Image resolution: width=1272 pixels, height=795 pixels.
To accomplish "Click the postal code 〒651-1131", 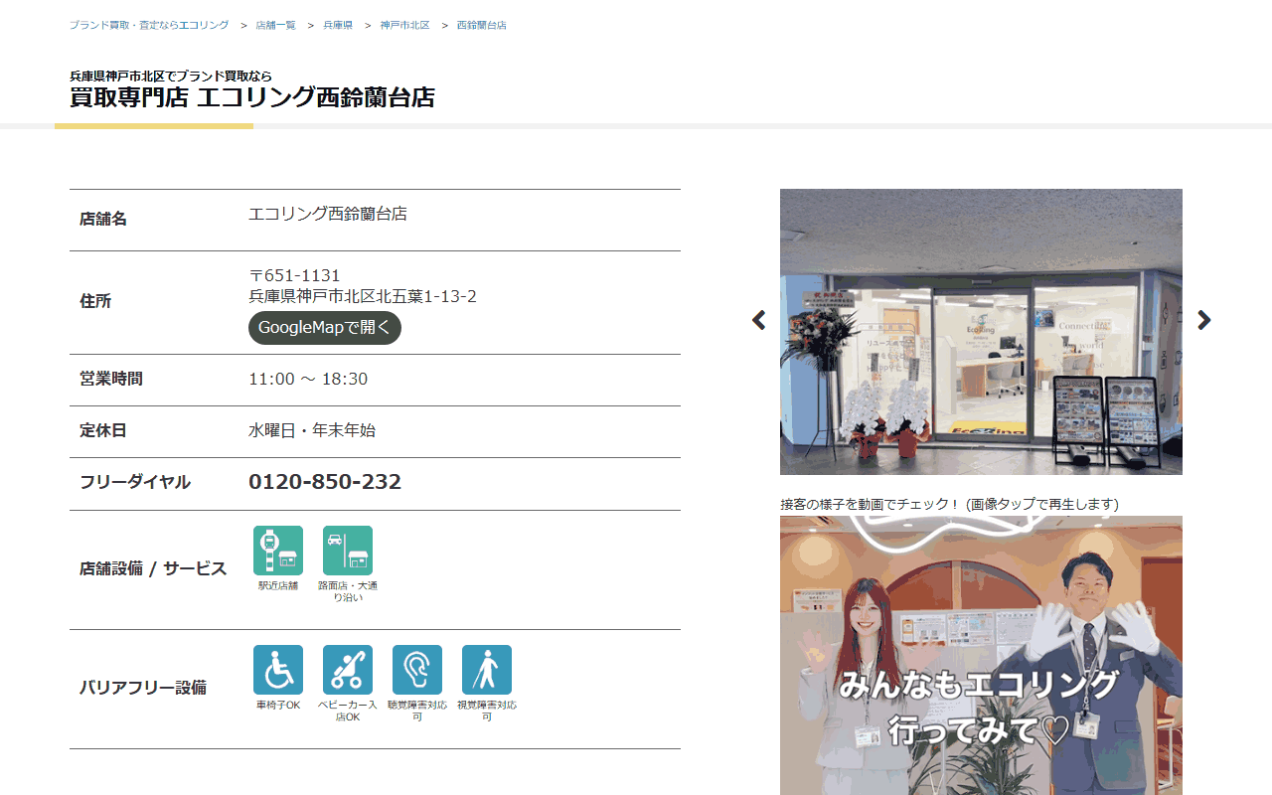I will point(294,275).
